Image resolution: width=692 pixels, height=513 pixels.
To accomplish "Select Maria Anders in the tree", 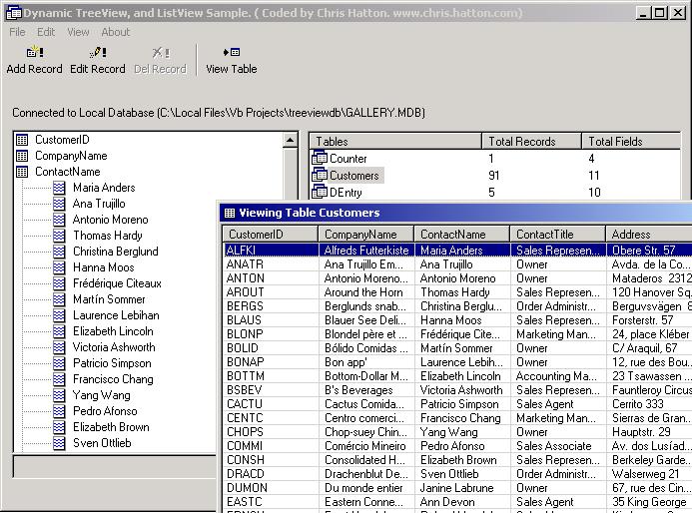I will click(103, 188).
